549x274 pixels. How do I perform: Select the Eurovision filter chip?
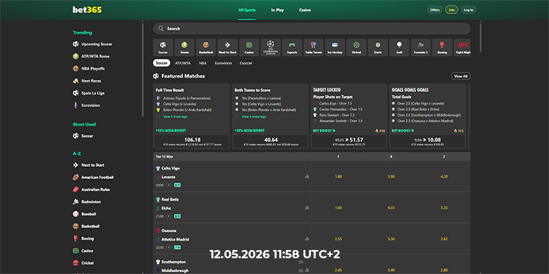(x=224, y=63)
